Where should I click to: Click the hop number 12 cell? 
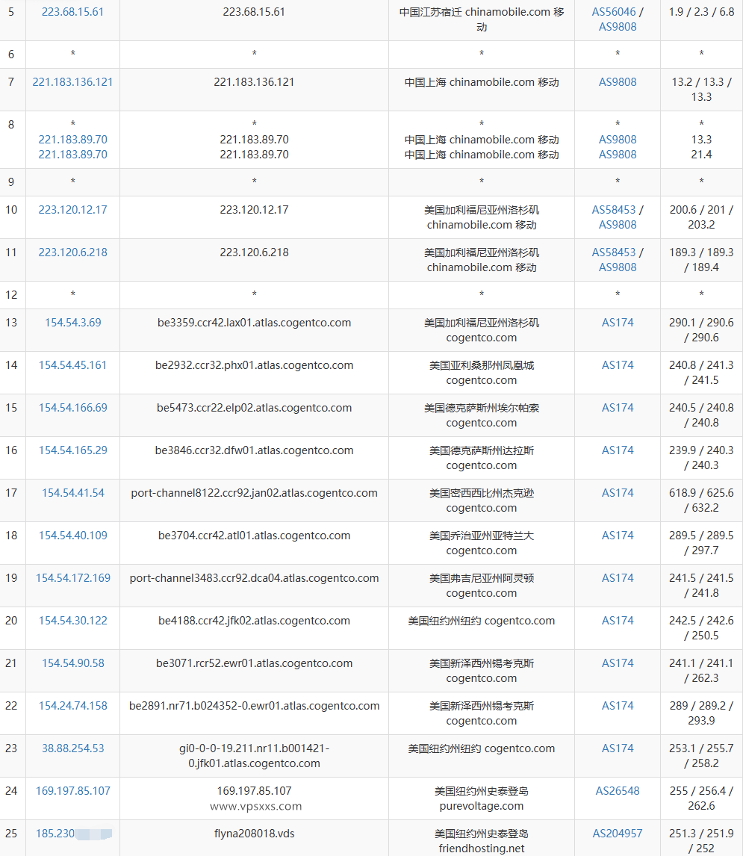tap(11, 295)
